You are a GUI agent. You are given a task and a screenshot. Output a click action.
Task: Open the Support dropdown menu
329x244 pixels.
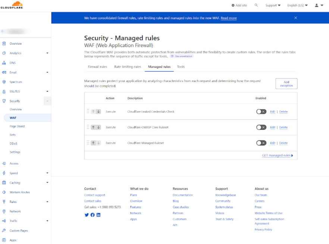click(x=273, y=6)
